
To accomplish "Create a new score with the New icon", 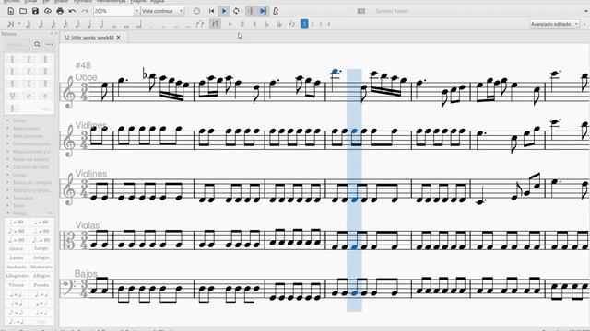I will (x=10, y=11).
